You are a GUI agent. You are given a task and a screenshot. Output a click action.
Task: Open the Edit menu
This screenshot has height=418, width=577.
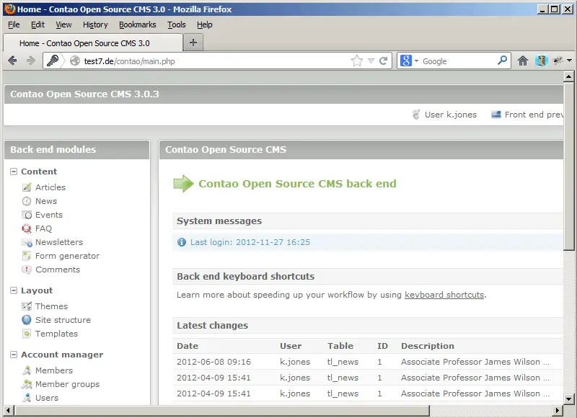coord(38,25)
